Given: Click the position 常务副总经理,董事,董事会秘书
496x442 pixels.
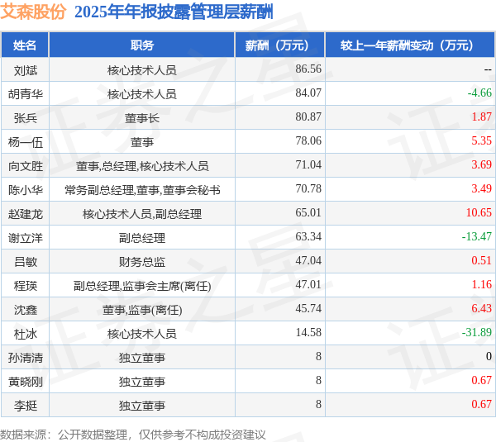Looking at the screenshot, I should tap(142, 190).
